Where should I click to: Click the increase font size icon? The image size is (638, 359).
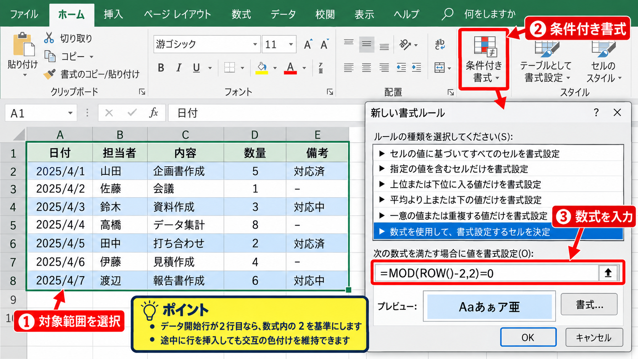(308, 44)
